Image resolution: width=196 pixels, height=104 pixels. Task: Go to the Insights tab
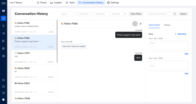[56, 3]
